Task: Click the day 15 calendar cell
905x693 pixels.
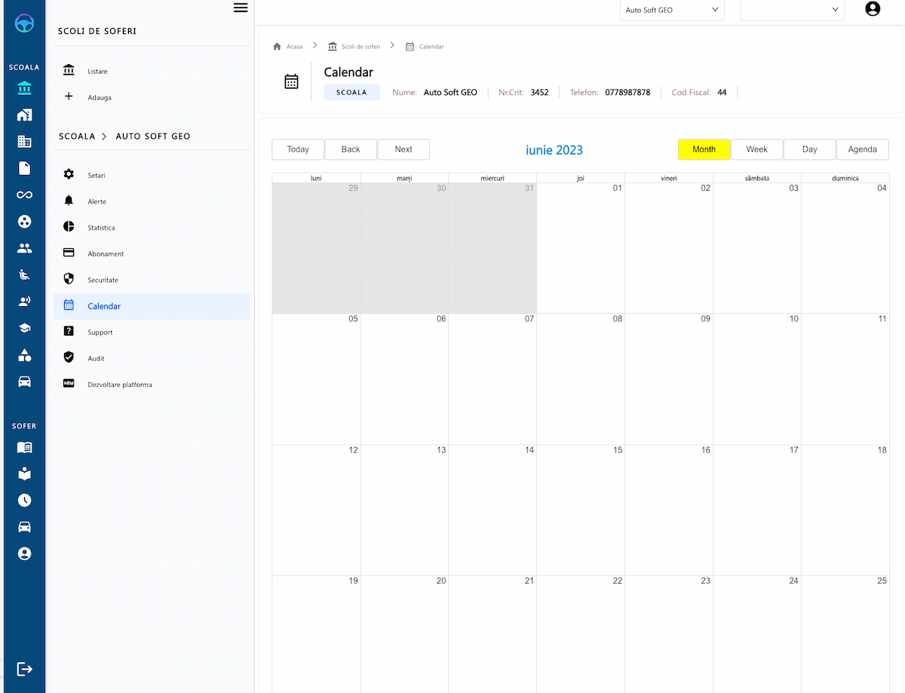Action: (x=580, y=510)
